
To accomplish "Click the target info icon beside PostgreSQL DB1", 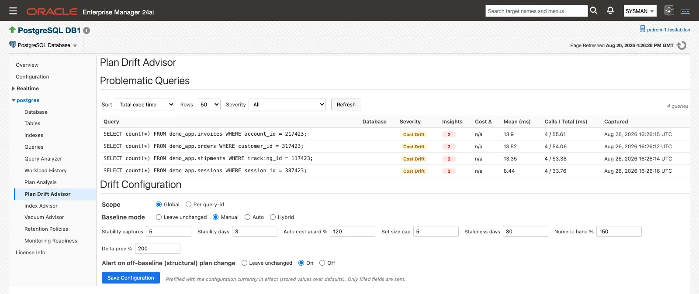I will click(87, 31).
